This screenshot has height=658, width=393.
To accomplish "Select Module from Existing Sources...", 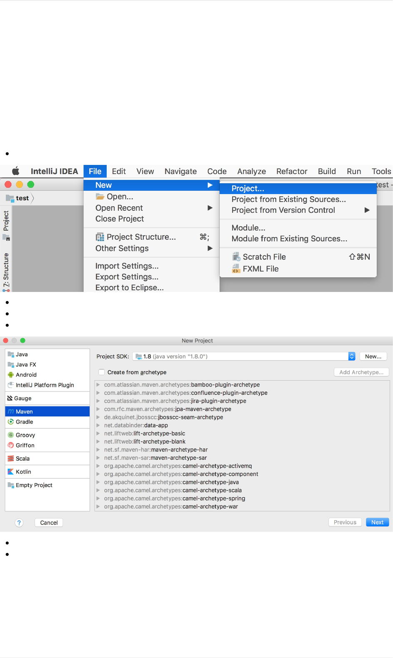I will tap(298, 239).
